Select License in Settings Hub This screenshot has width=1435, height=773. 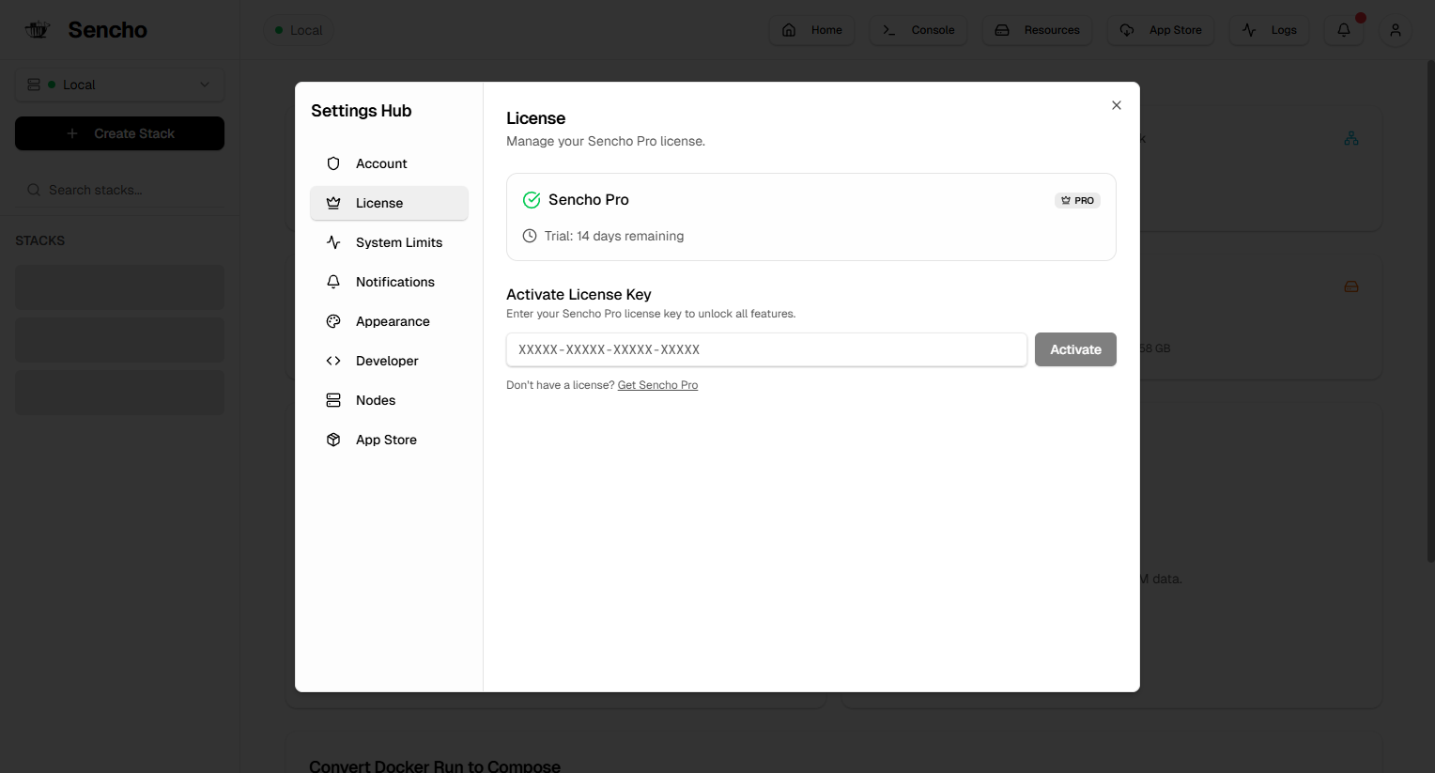click(389, 203)
